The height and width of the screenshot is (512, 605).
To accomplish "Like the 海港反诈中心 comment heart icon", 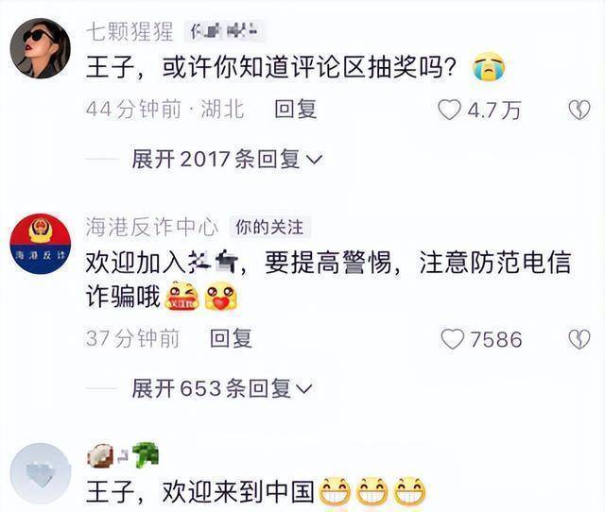I will click(x=453, y=339).
